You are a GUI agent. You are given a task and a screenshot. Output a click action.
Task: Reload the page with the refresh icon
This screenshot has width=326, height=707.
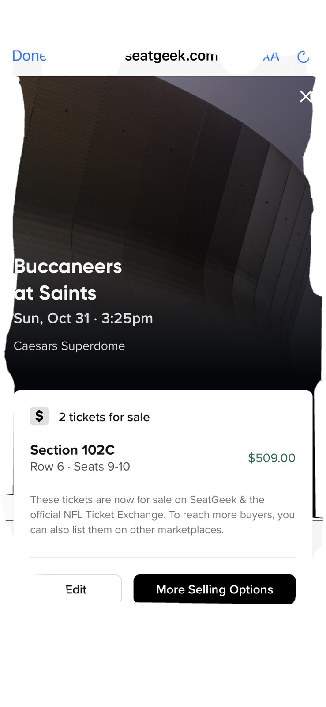[x=303, y=57]
